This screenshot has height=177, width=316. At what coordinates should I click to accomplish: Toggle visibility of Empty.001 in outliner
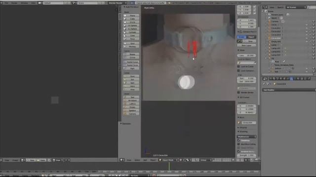point(307,41)
